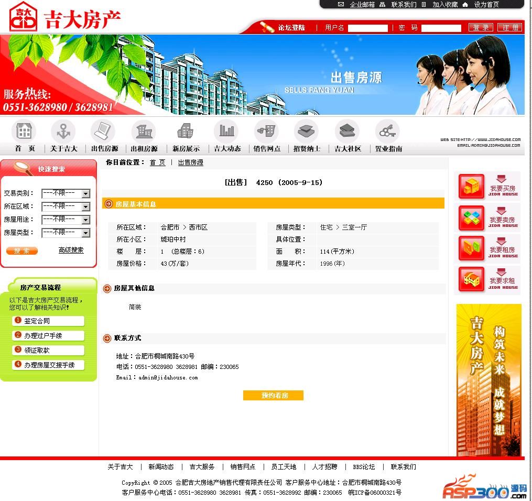Open step 3 领证取款
Viewport: 532px width, 501px height.
click(48, 350)
